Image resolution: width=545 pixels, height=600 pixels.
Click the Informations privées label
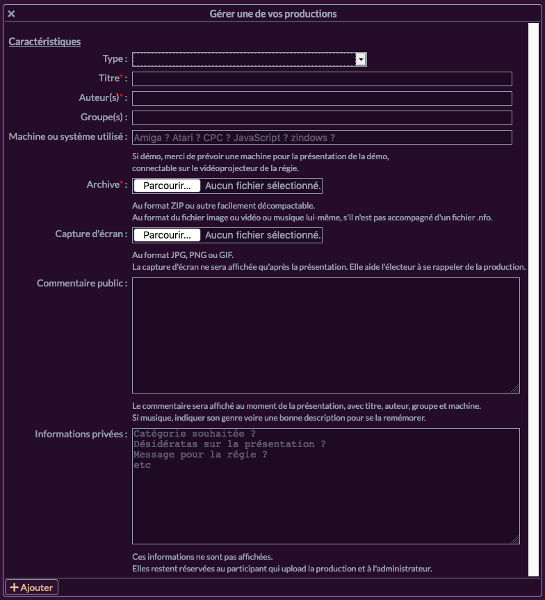[81, 434]
